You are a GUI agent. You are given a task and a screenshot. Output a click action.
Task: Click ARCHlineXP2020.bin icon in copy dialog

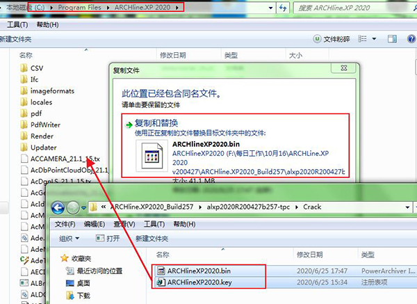(152, 155)
